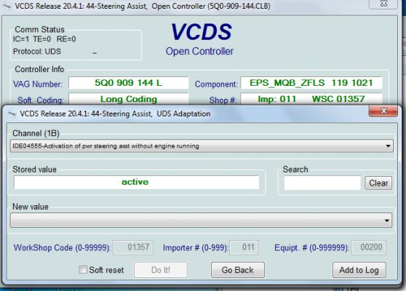The height and width of the screenshot is (291, 406).
Task: Click Shop # value Imp: 011 WSC 01357
Action: point(311,99)
